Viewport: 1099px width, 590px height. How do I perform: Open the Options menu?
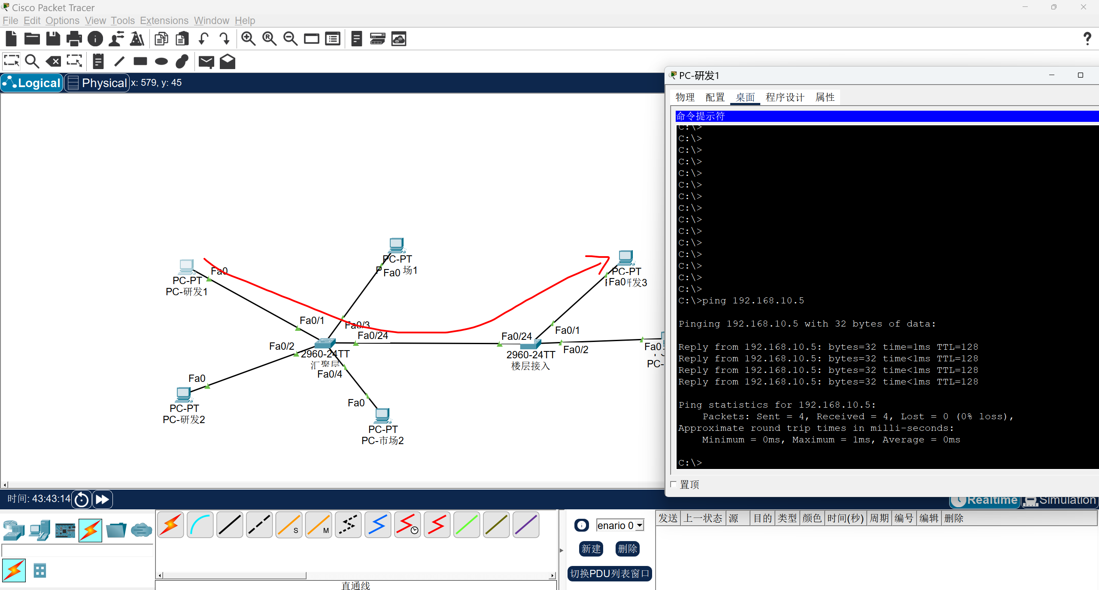tap(63, 21)
